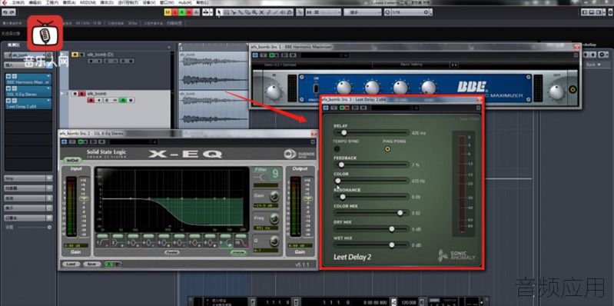Open edit window icon on SSL X-Eq slot
Screen dimensions: 614x306
(x=15, y=88)
